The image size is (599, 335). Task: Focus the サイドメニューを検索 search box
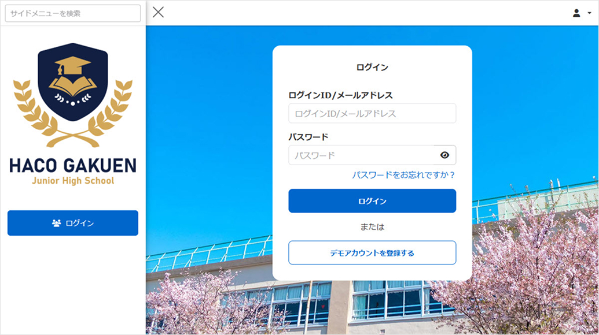pyautogui.click(x=73, y=13)
